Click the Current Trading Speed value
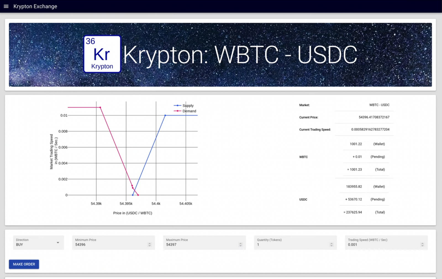Image resolution: width=442 pixels, height=279 pixels. [370, 129]
